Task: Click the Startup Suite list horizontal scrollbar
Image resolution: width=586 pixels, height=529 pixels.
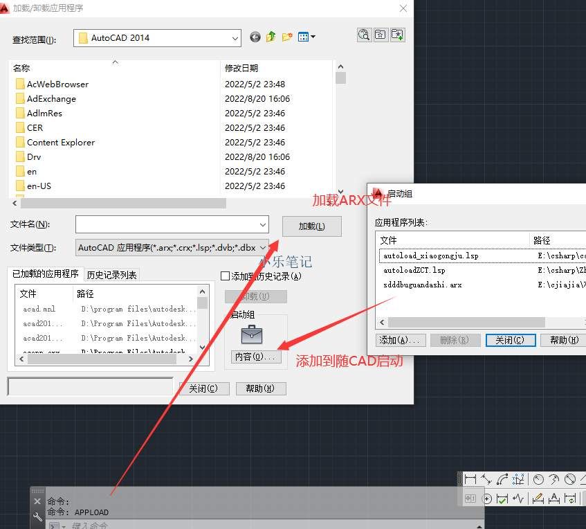Action: tap(466, 322)
